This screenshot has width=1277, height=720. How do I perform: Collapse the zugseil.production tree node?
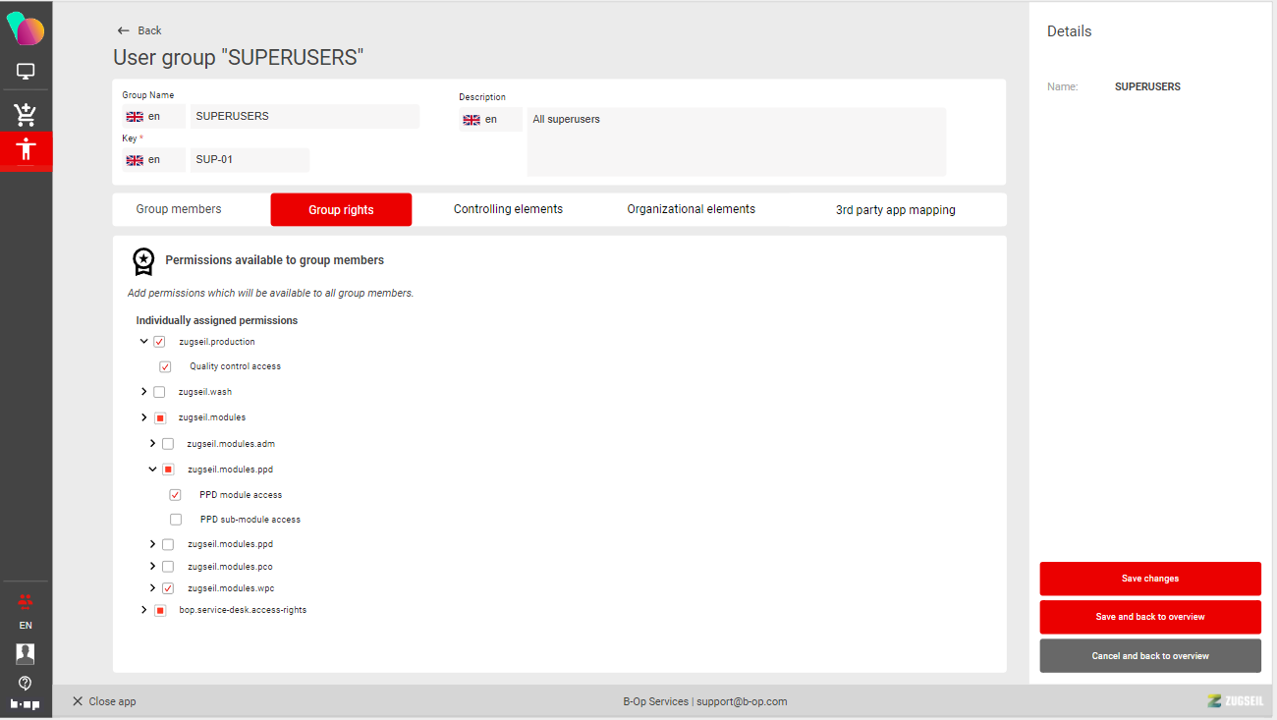pos(144,342)
